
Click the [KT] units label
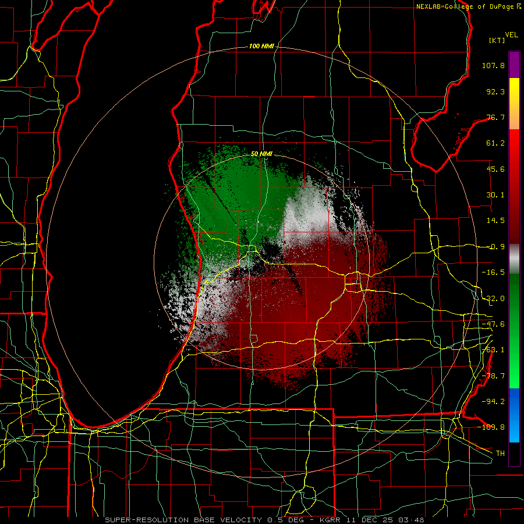[497, 40]
